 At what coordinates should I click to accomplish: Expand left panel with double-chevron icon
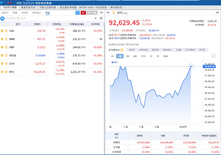(x=101, y=13)
